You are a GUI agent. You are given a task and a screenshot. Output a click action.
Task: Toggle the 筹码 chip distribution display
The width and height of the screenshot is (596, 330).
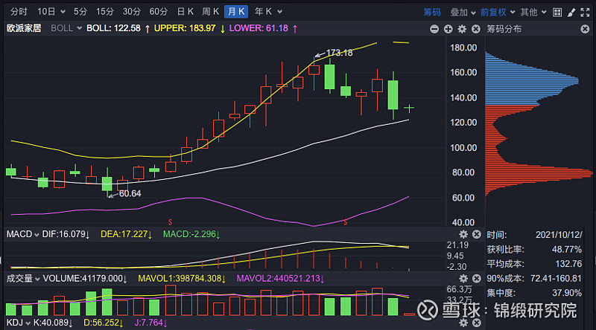(433, 12)
